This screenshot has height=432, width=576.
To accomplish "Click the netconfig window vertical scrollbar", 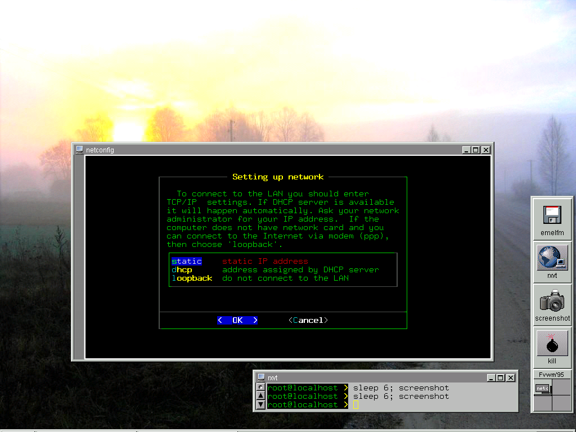I will 79,256.
